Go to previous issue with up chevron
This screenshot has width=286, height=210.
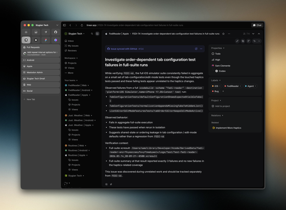(259, 34)
